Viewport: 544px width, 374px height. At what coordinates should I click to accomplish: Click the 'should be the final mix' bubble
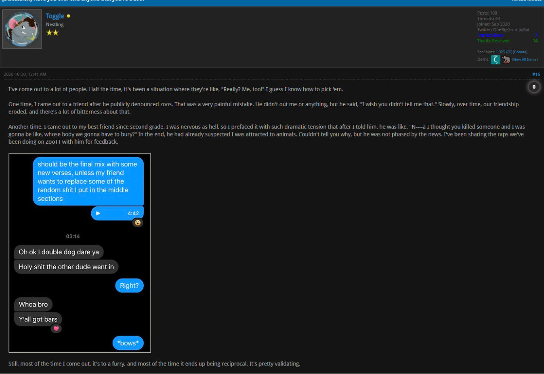tap(88, 181)
